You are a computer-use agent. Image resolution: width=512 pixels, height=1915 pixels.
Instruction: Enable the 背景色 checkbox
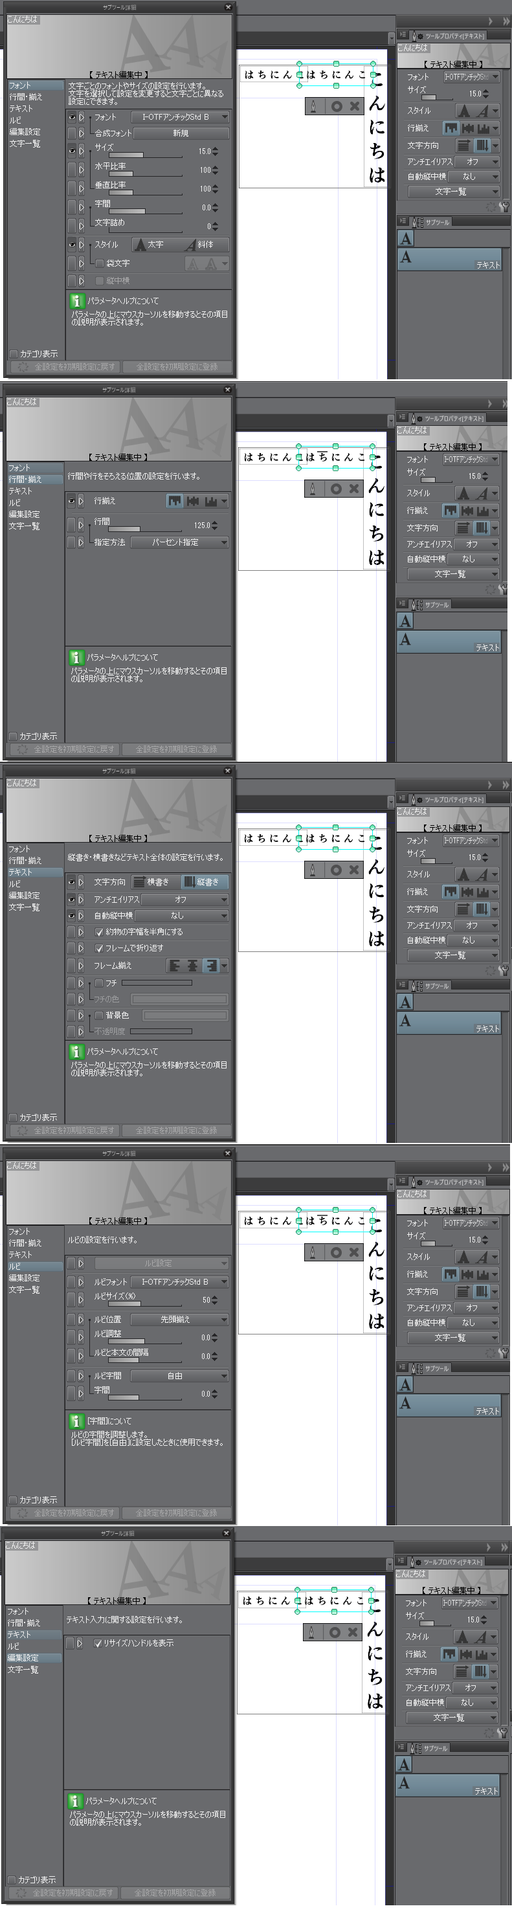(99, 1015)
